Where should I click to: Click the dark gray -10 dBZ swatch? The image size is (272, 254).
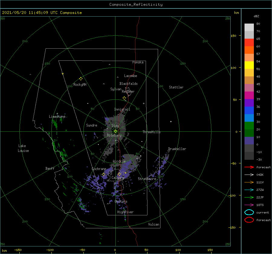(x=249, y=156)
